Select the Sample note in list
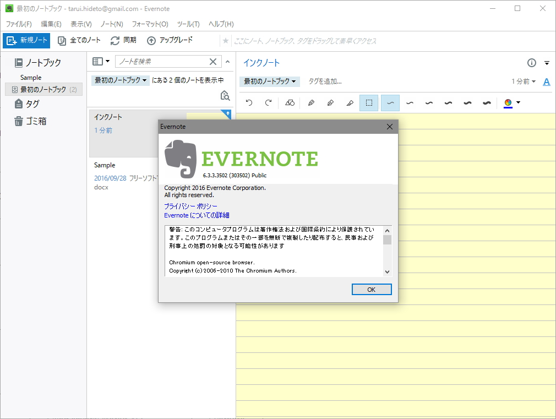 click(124, 176)
